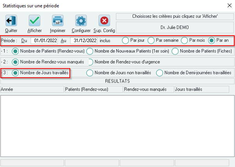235x167 pixels.
Task: Click the Afficher green checkmark icon
Action: pos(35,21)
